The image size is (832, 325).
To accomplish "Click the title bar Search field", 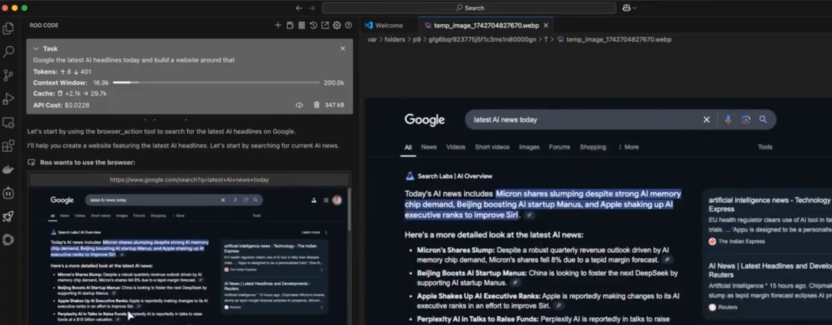I will 470,8.
